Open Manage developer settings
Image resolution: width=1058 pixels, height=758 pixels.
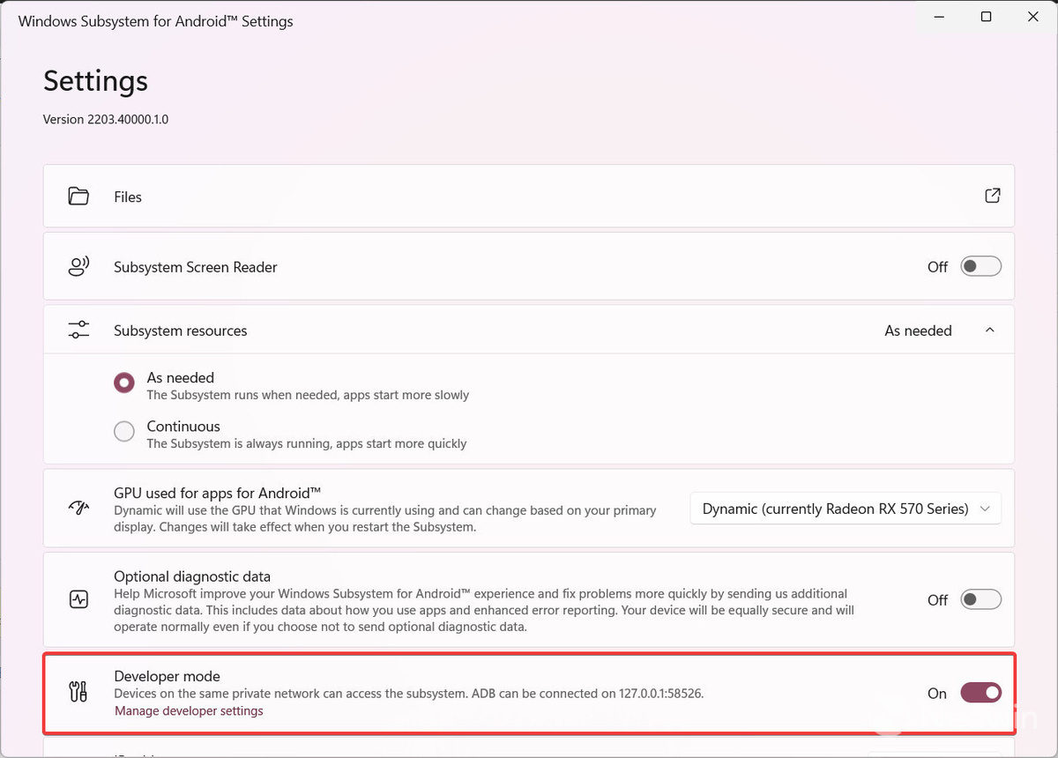(x=189, y=710)
